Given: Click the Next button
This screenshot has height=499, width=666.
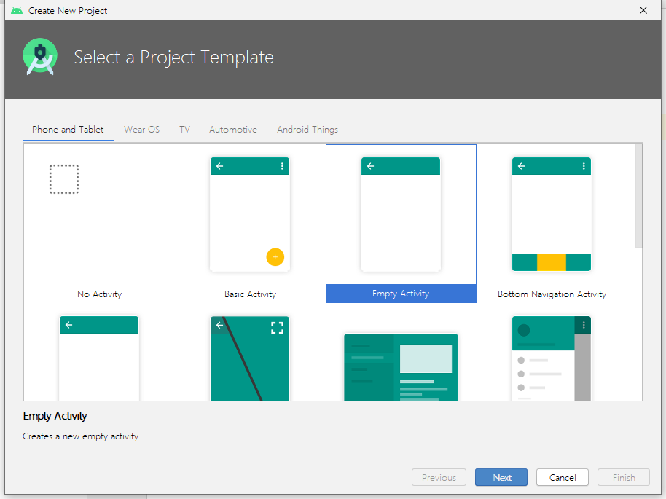Looking at the screenshot, I should 501,477.
